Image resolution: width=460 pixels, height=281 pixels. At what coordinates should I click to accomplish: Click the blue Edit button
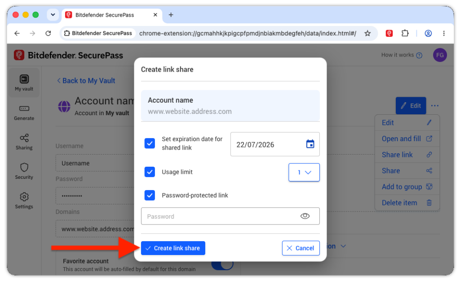411,106
